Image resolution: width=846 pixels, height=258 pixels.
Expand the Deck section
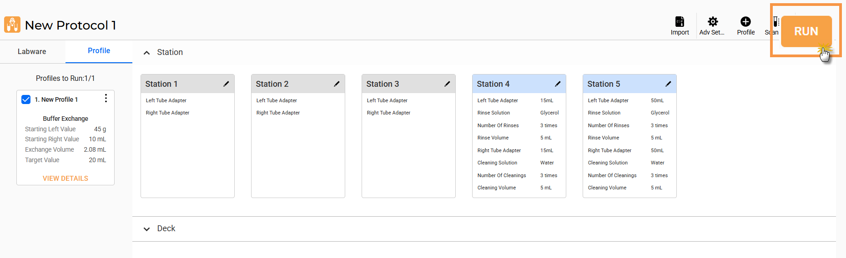coord(146,229)
